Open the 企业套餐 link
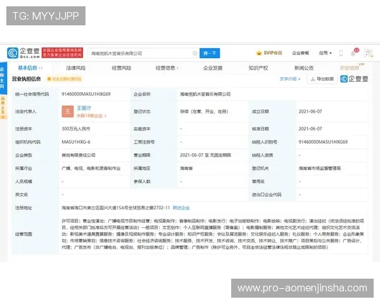The width and height of the screenshot is (380, 304). tap(300, 53)
